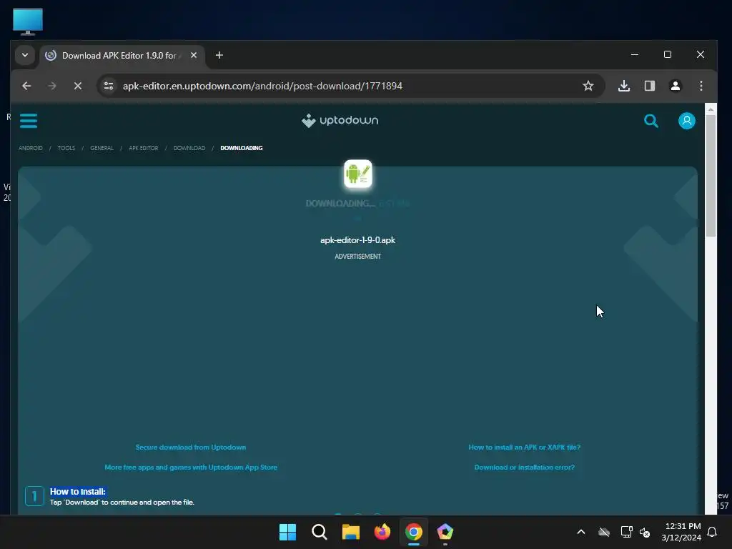The image size is (732, 549).
Task: Close the Download APK Editor tab
Action: pos(194,55)
